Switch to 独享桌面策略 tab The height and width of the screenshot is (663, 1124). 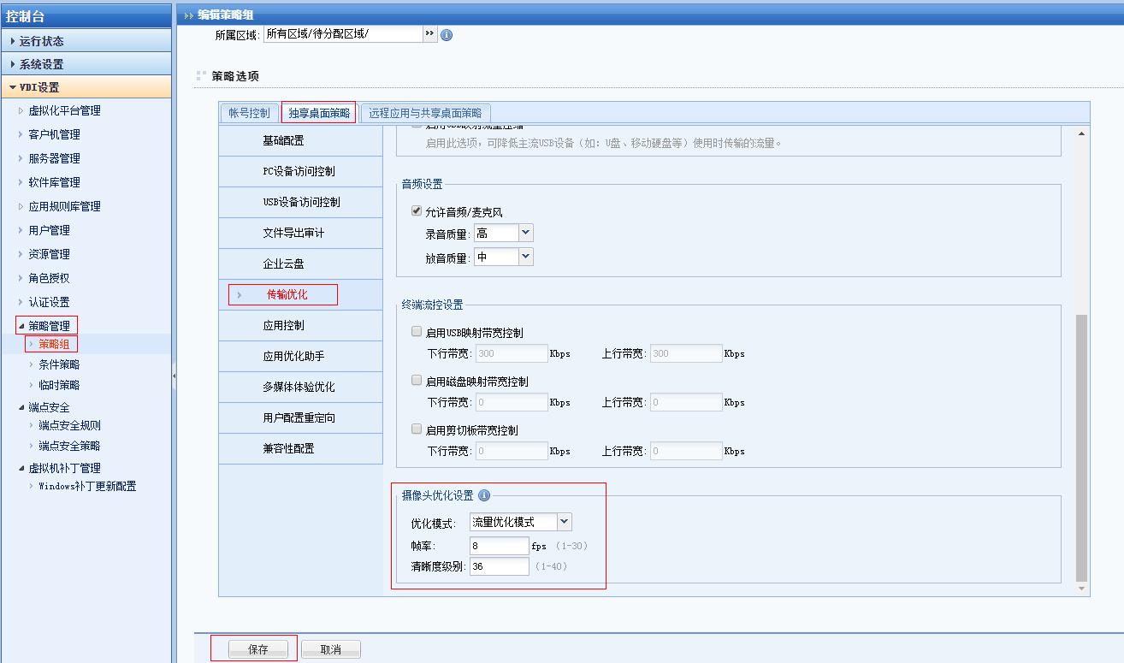pos(319,113)
